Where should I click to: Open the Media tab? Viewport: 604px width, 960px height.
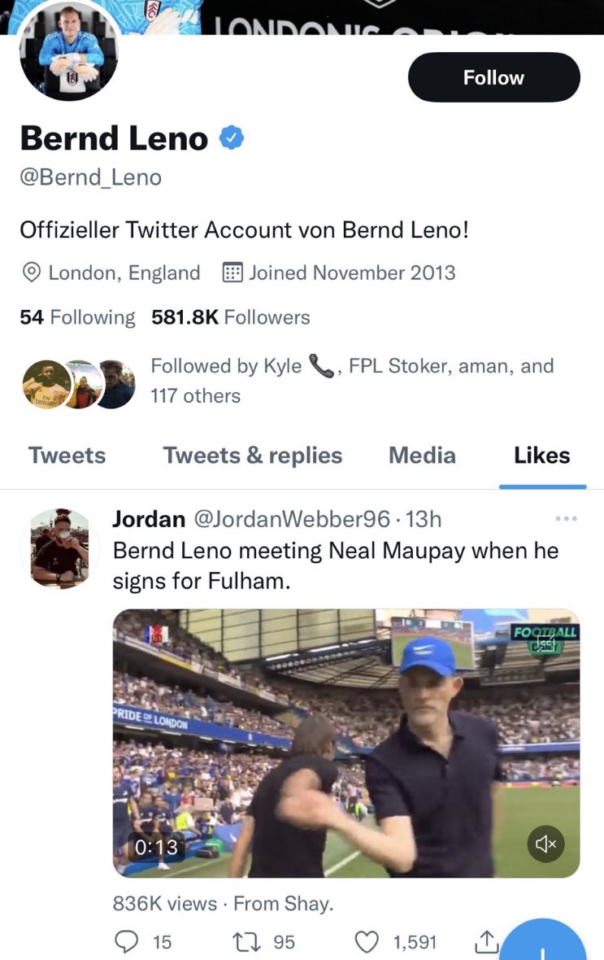(x=422, y=456)
